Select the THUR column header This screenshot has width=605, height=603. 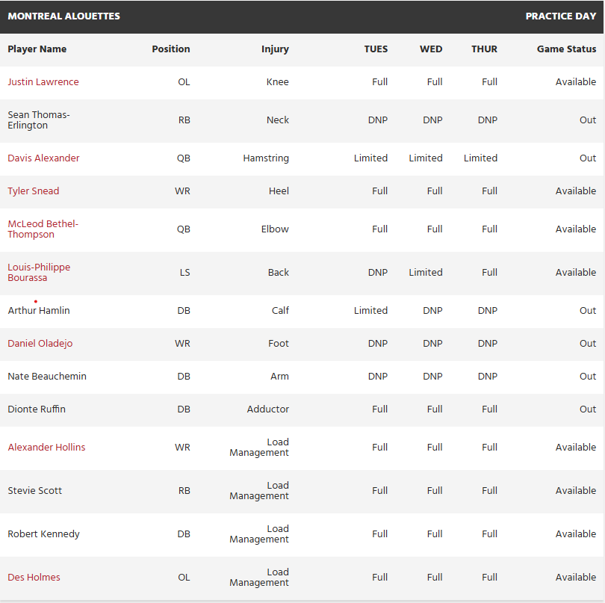click(484, 49)
